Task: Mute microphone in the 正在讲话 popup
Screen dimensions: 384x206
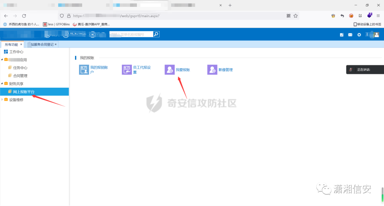Action: tap(351, 70)
